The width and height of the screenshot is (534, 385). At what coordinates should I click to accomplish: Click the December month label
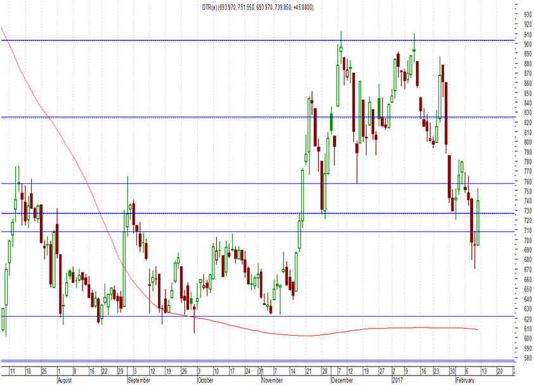coord(342,380)
